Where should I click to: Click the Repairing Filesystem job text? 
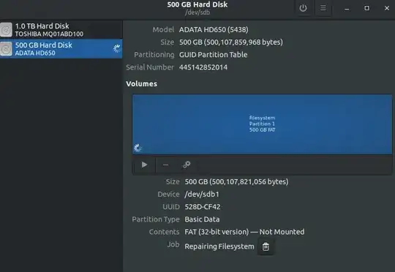[x=219, y=246]
